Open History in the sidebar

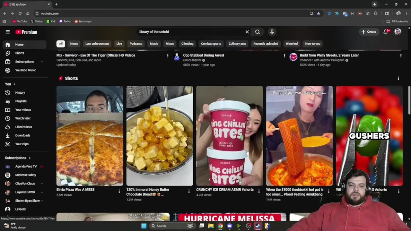tap(25, 93)
